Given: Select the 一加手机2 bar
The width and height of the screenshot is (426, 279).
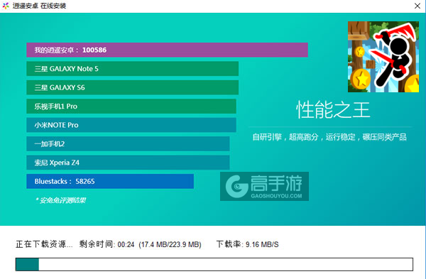Looking at the screenshot, I should click(x=128, y=143).
